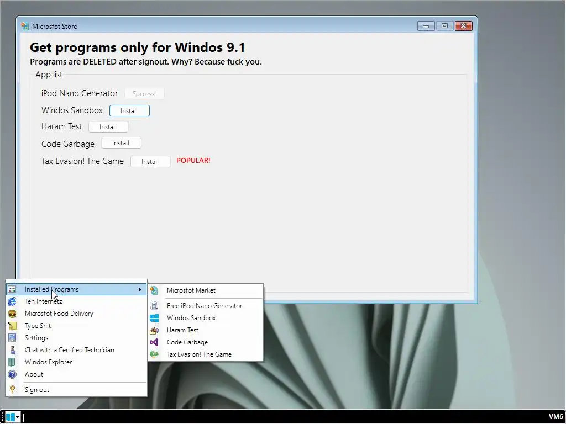Screen dimensions: 566x424
Task: Install Windos Sandbox in the store
Action: pyautogui.click(x=129, y=110)
